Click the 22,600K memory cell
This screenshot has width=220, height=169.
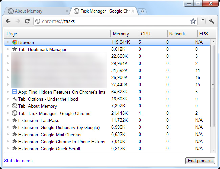119,56
